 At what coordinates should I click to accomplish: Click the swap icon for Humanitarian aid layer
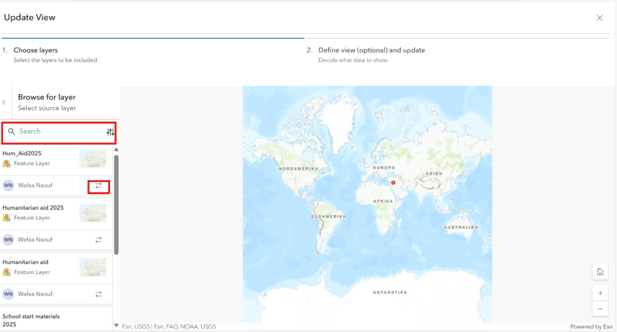point(98,294)
